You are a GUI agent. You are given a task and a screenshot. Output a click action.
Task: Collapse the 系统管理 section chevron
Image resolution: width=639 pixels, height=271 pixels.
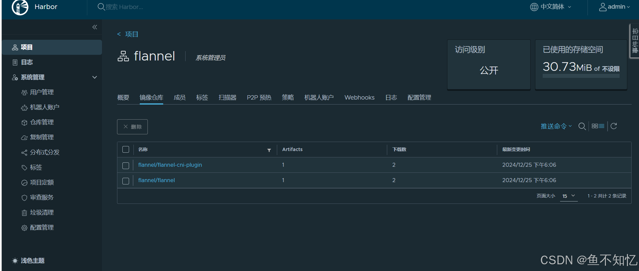pos(95,77)
